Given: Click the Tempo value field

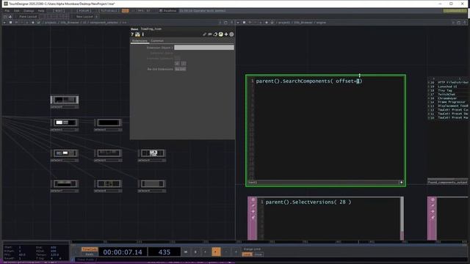Looking at the screenshot, I should point(55,254).
